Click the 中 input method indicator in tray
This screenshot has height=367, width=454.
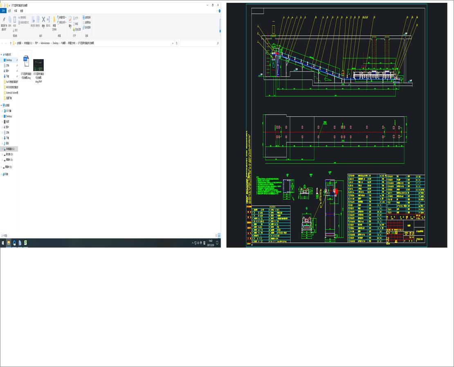click(201, 243)
